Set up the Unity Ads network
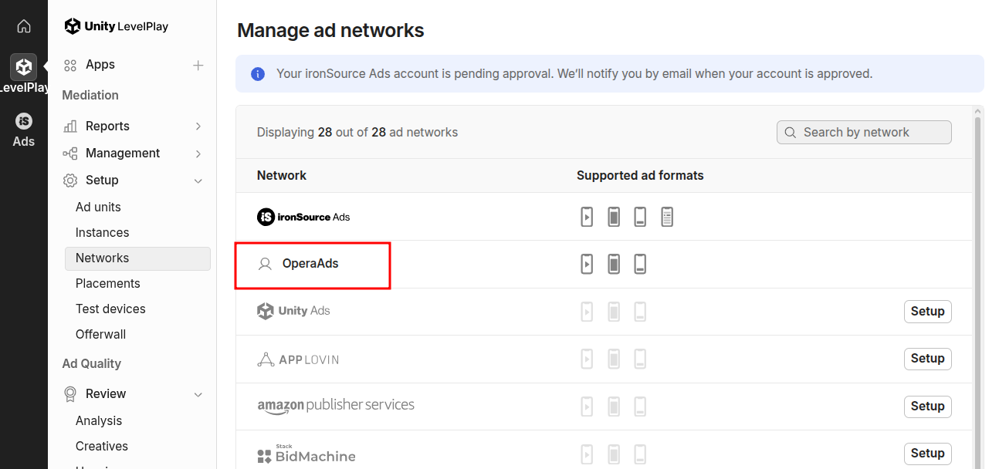 927,312
